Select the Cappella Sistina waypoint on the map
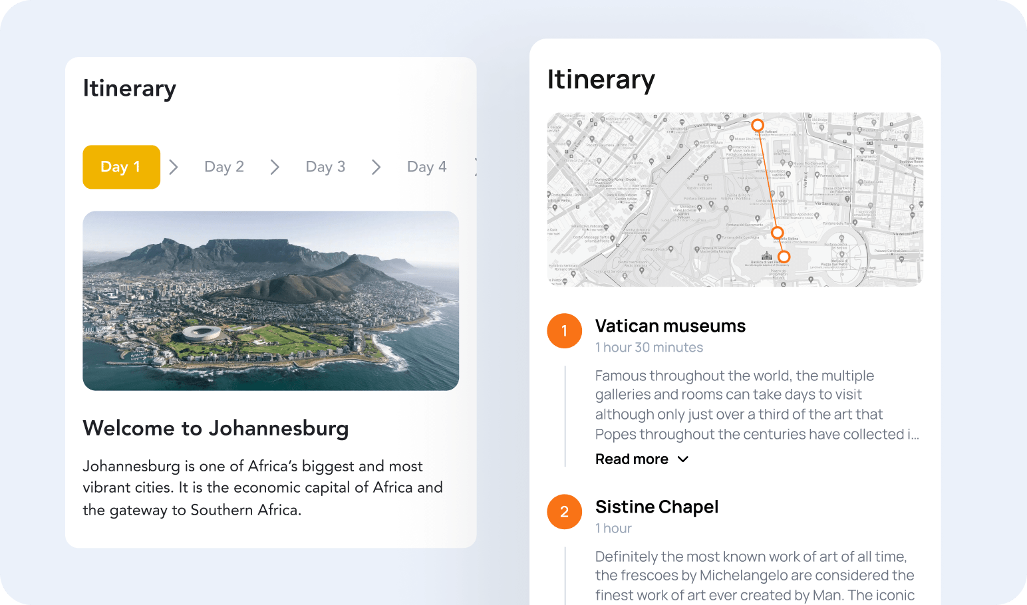 pos(777,232)
